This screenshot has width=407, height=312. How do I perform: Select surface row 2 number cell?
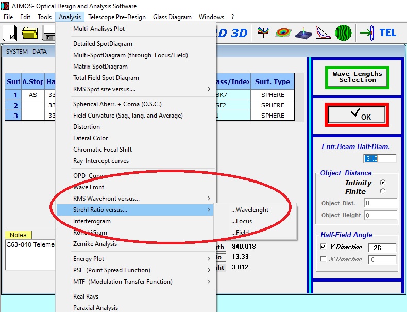(x=13, y=105)
